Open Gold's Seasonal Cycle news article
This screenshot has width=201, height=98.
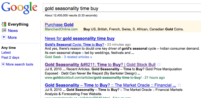coord(75,44)
